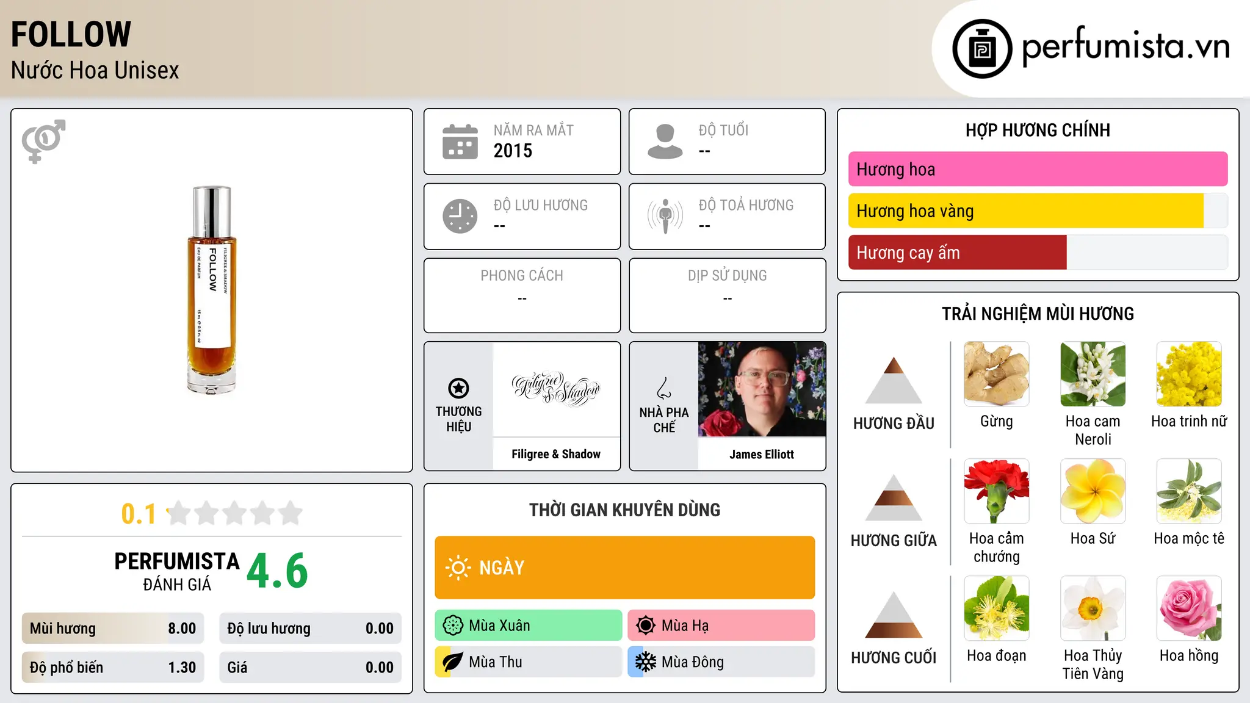Select the pink Hương hoa accord bar
Image resolution: width=1250 pixels, height=703 pixels.
pyautogui.click(x=1038, y=169)
